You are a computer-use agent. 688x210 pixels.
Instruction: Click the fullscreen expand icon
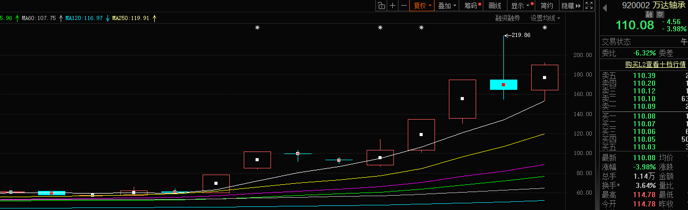[589, 6]
